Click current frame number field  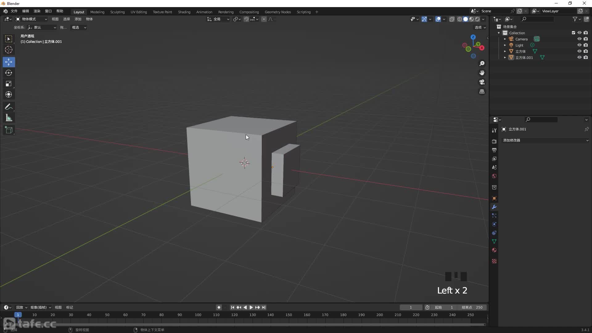click(x=411, y=307)
